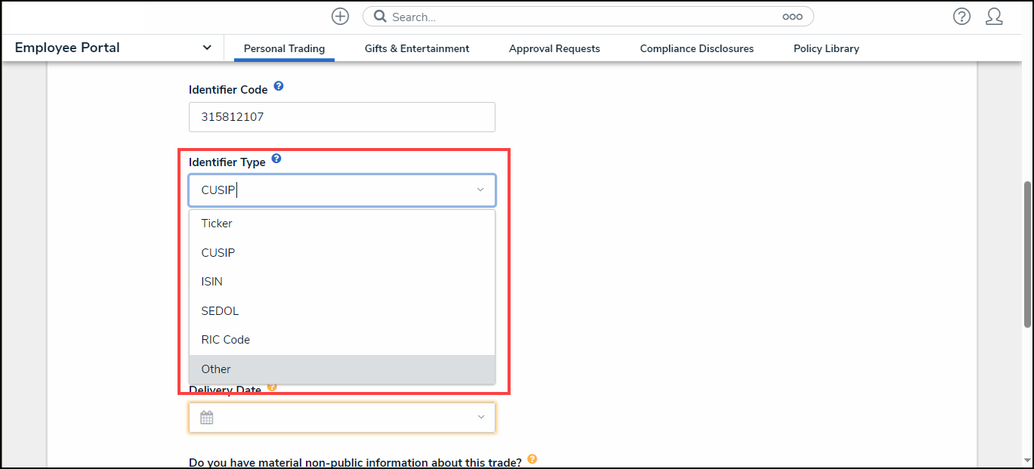
Task: Click the user profile icon
Action: click(x=994, y=17)
